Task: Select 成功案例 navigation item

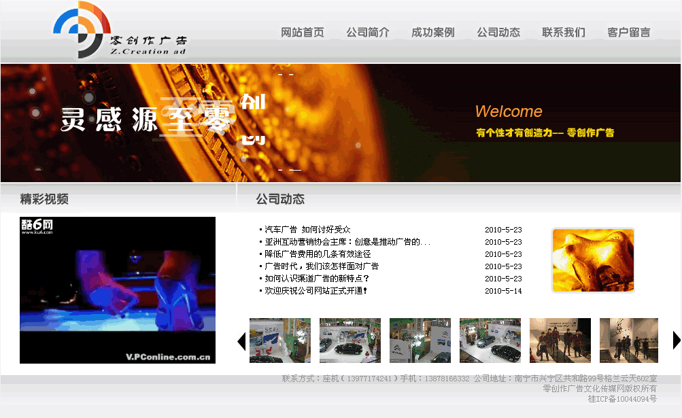Action: click(x=433, y=32)
